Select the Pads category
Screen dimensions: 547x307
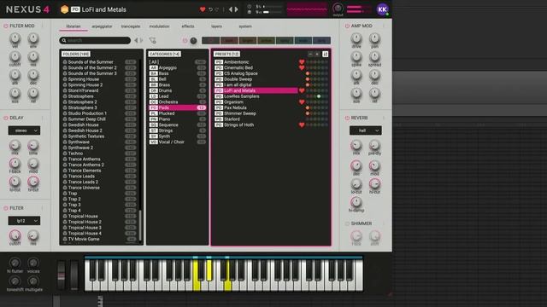point(177,107)
